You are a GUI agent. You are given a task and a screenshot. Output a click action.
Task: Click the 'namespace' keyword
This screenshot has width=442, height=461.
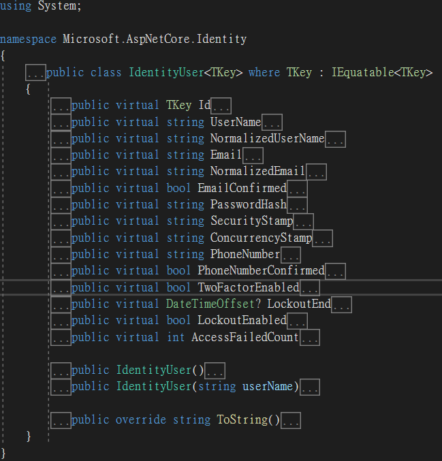point(28,39)
